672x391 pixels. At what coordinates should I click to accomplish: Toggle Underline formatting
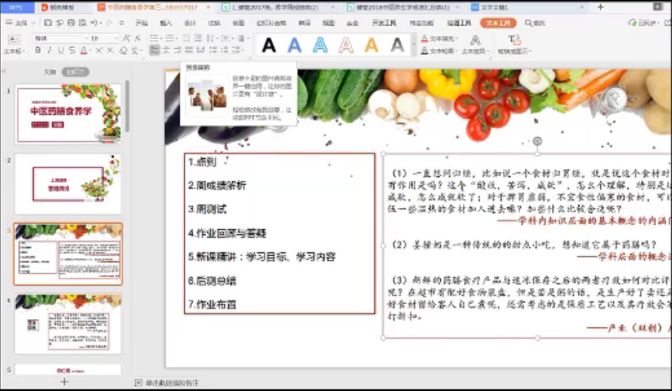point(61,51)
